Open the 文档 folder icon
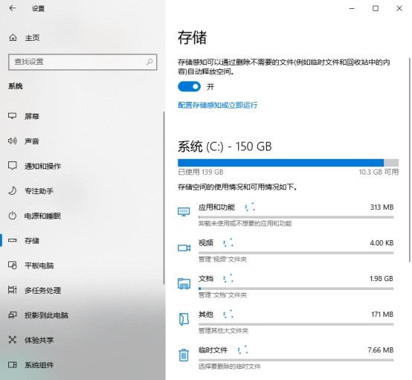The height and width of the screenshot is (380, 412). point(184,283)
